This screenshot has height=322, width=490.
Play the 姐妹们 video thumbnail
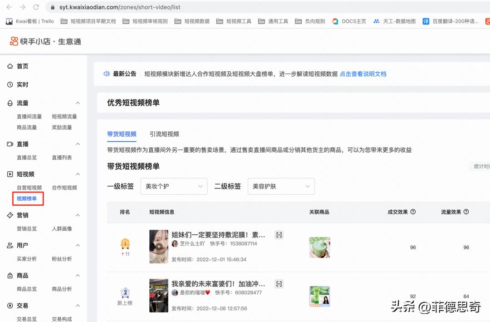pyautogui.click(x=158, y=247)
